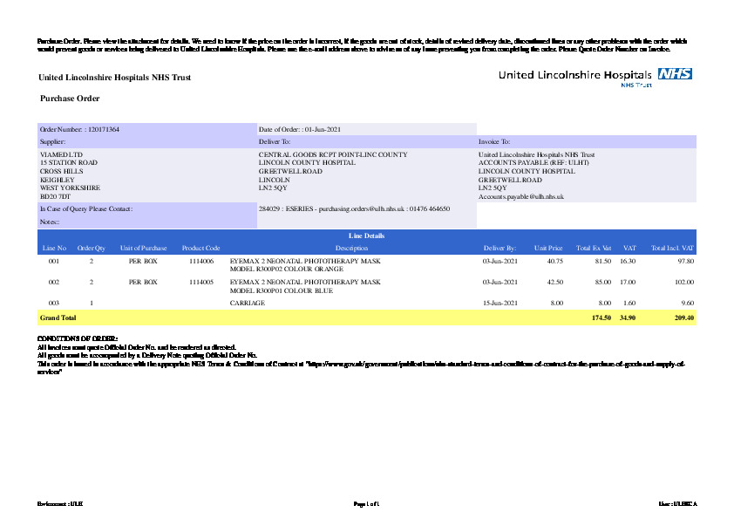Viewport: 734px width, 519px height.
Task: Click the grand total amount 209.40
Action: 683,318
